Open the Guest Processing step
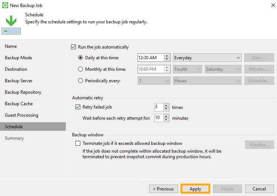 pos(22,115)
